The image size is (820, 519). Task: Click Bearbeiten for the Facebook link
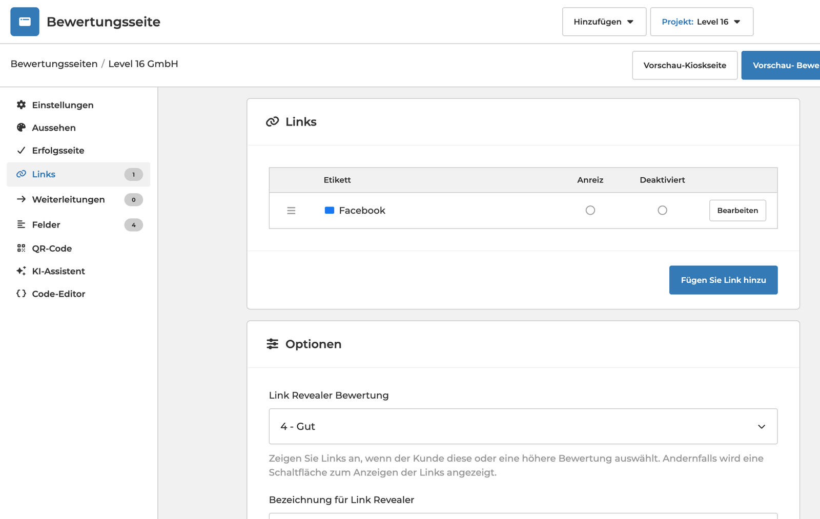[737, 211]
